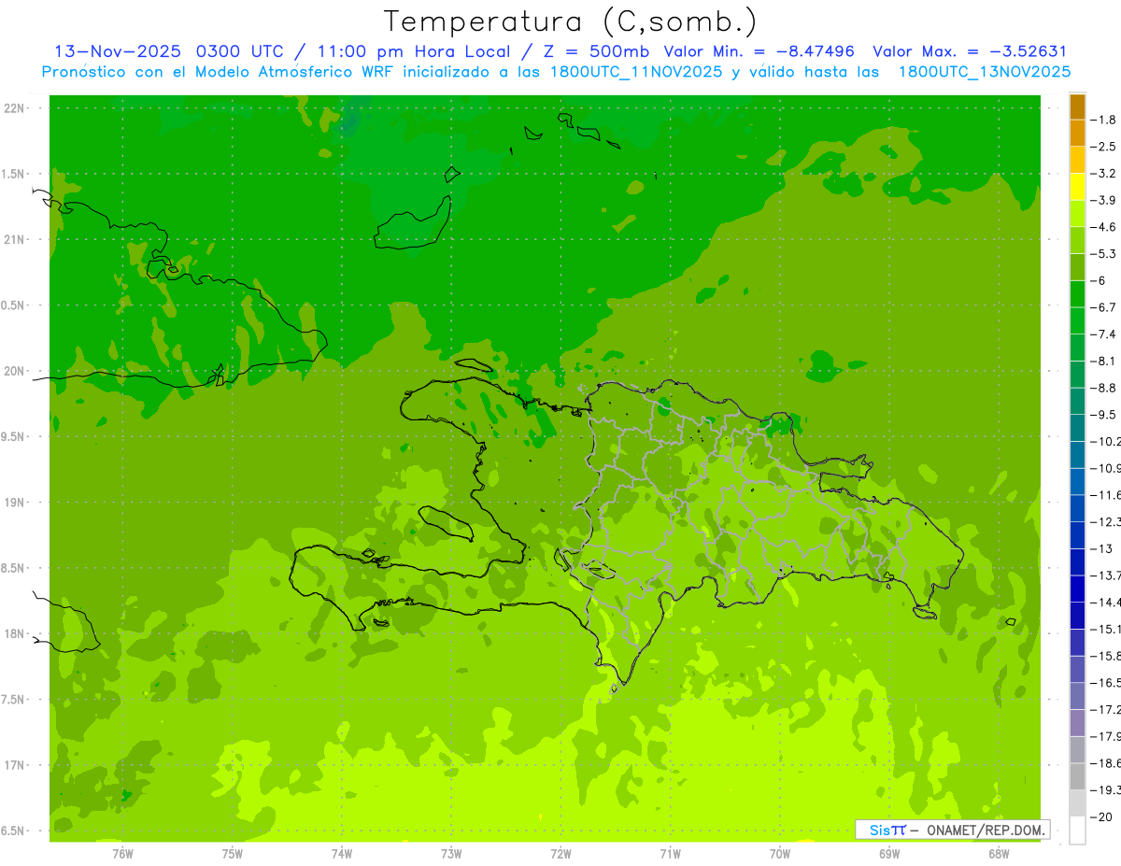Screen dimensions: 1121x866
Task: Select the blue swatch between -13 and -13.7
Action: coord(1077,562)
